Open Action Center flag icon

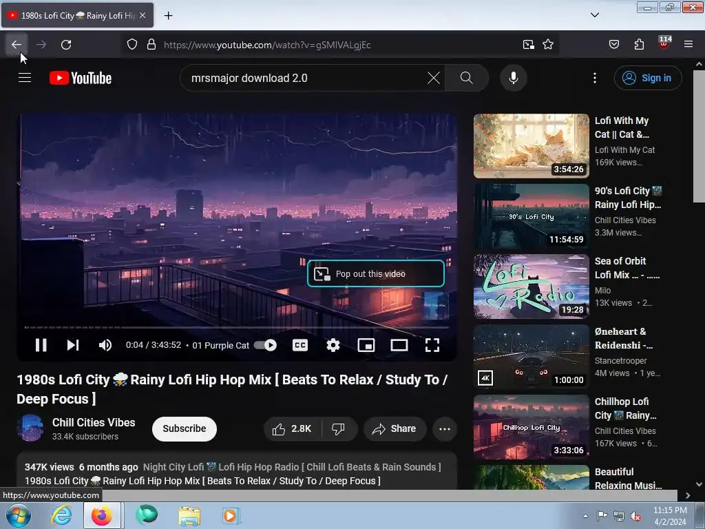[602, 516]
